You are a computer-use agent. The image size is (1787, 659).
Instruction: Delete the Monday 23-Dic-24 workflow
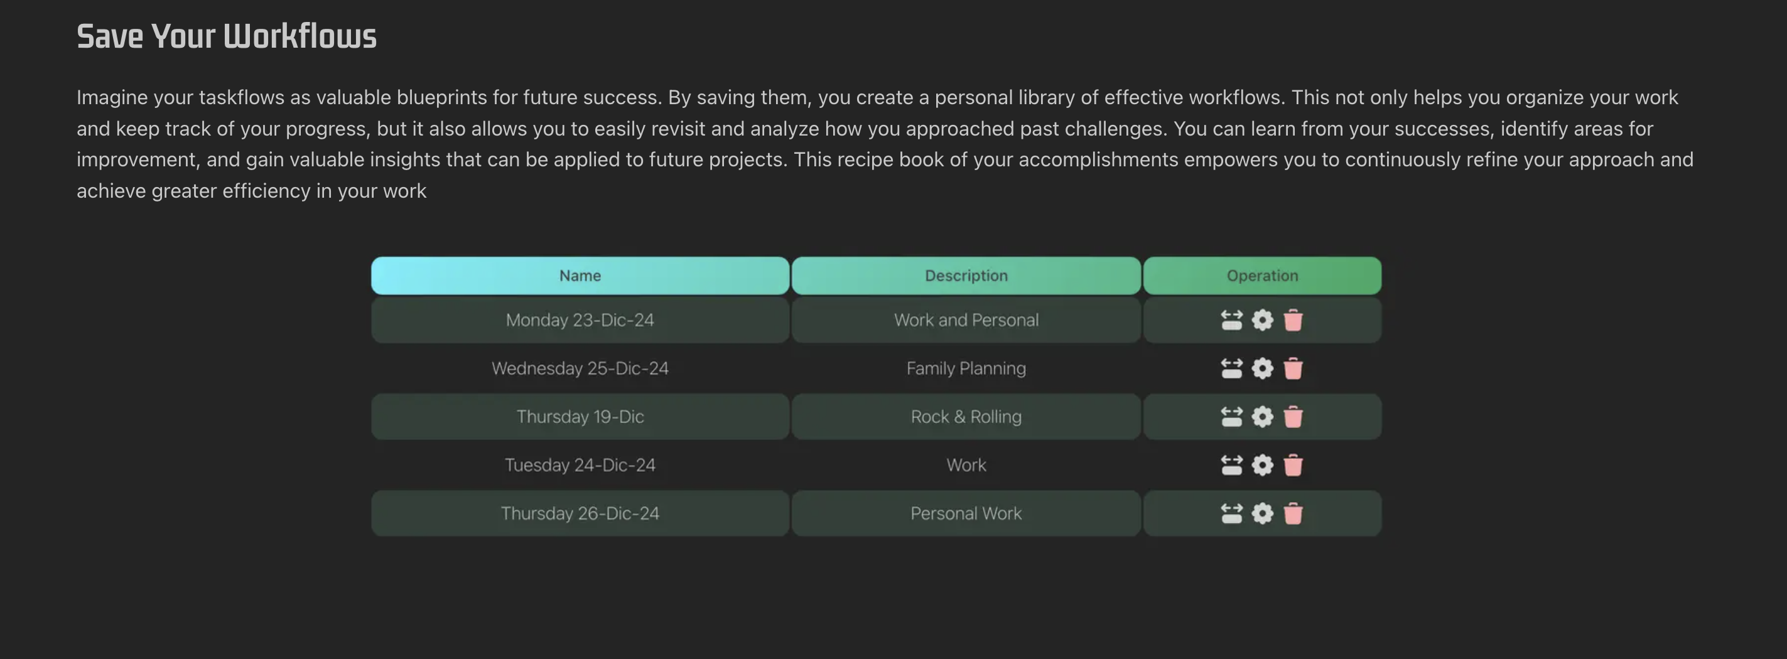pos(1293,320)
